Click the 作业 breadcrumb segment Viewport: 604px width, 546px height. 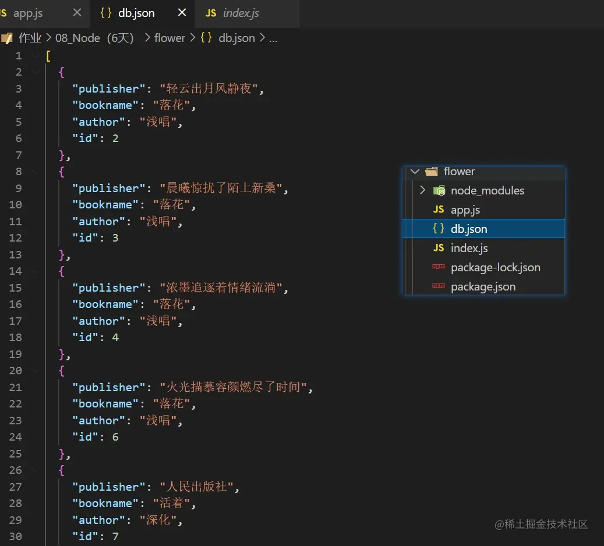[30, 38]
